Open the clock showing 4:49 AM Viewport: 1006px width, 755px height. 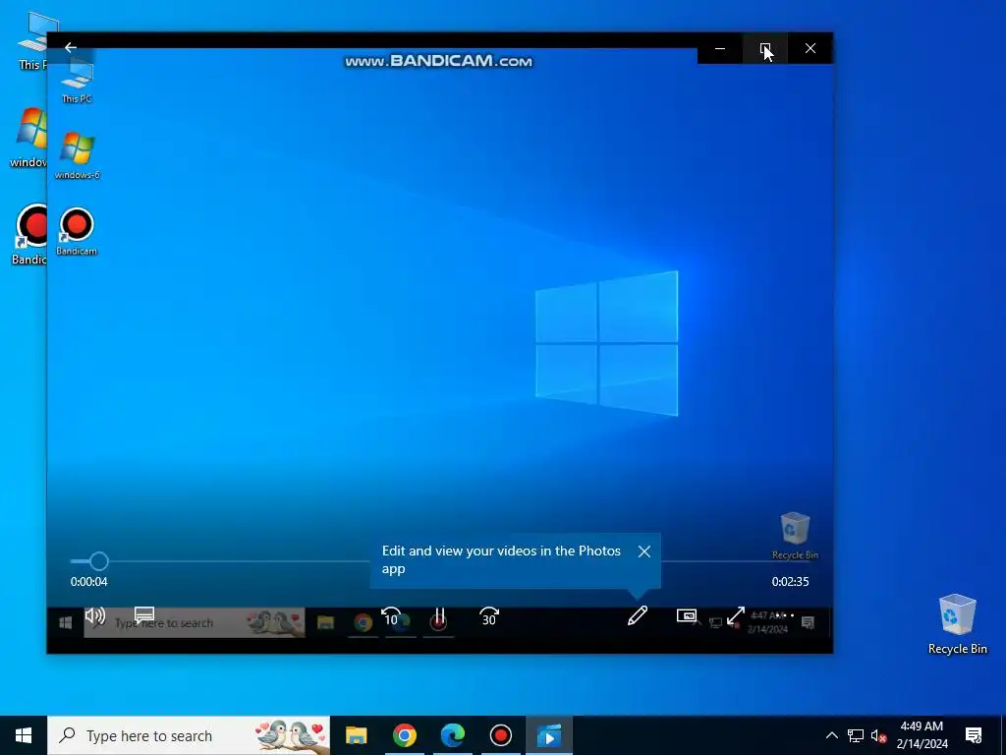(922, 735)
